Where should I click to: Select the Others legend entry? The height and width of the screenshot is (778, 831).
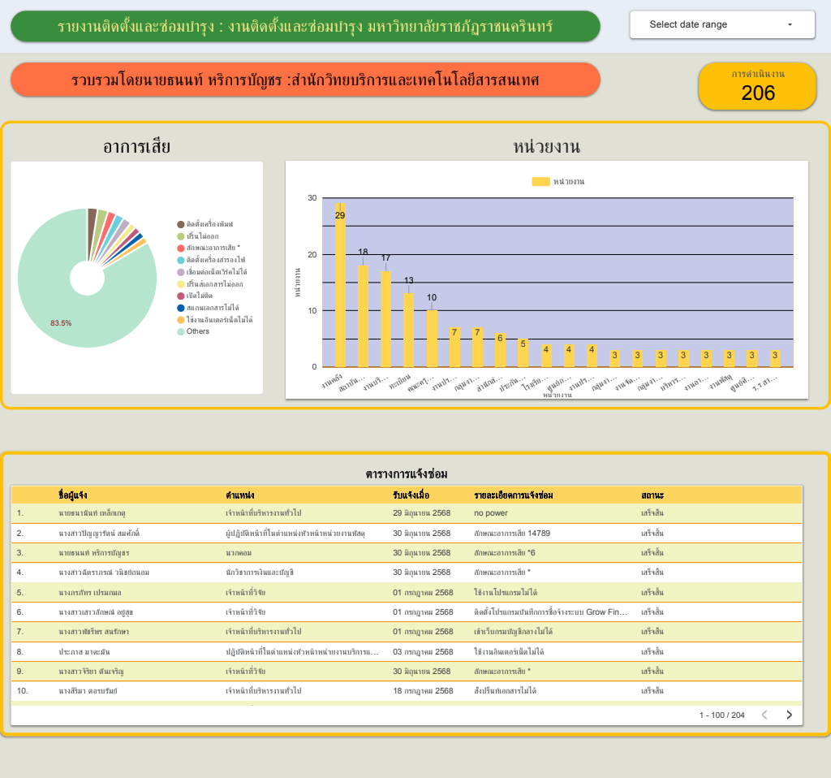coord(193,331)
